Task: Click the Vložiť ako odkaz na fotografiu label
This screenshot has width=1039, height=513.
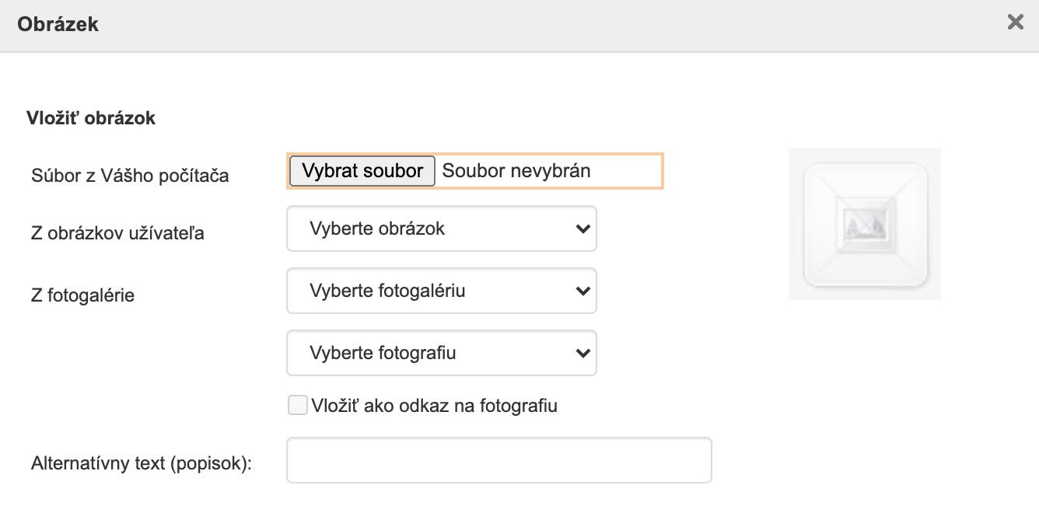Action: coord(434,406)
